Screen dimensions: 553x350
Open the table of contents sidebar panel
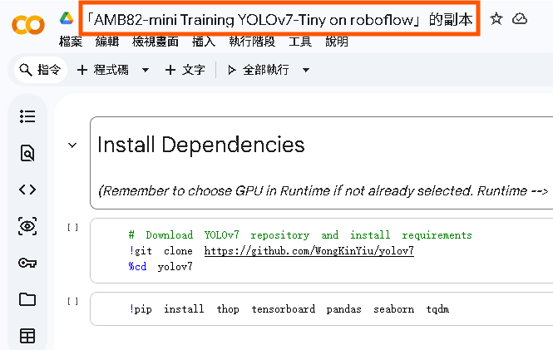click(x=27, y=116)
